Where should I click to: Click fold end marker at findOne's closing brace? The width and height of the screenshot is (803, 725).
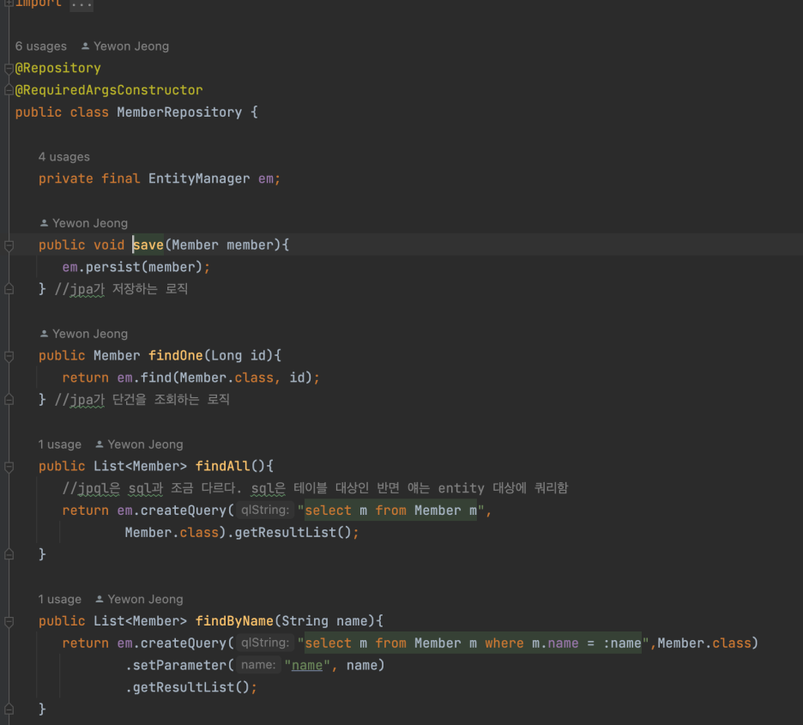[9, 400]
